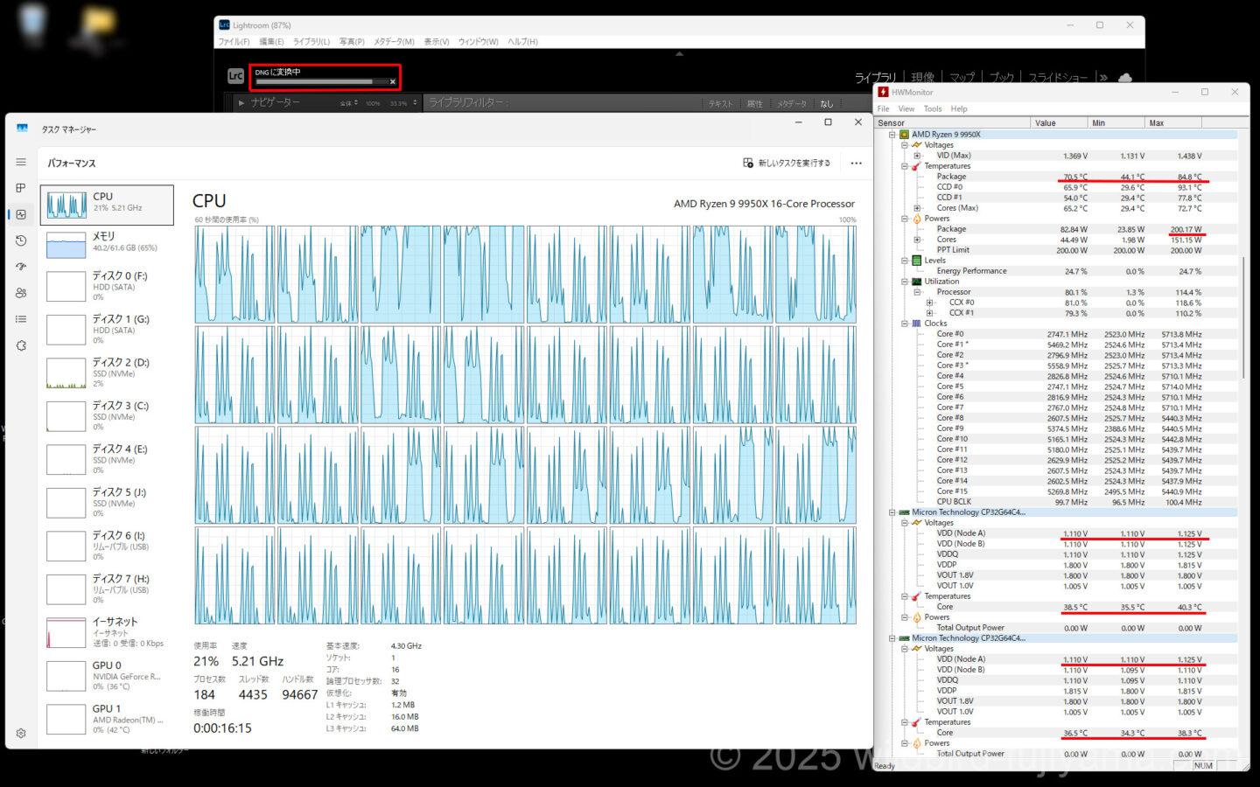This screenshot has height=787, width=1260.
Task: Open the Services gear-puzzle icon in Task Manager
Action: click(21, 345)
